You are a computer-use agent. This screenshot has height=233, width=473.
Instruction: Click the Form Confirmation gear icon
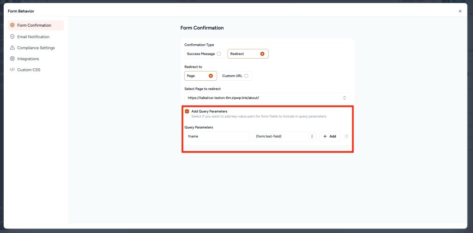12,25
